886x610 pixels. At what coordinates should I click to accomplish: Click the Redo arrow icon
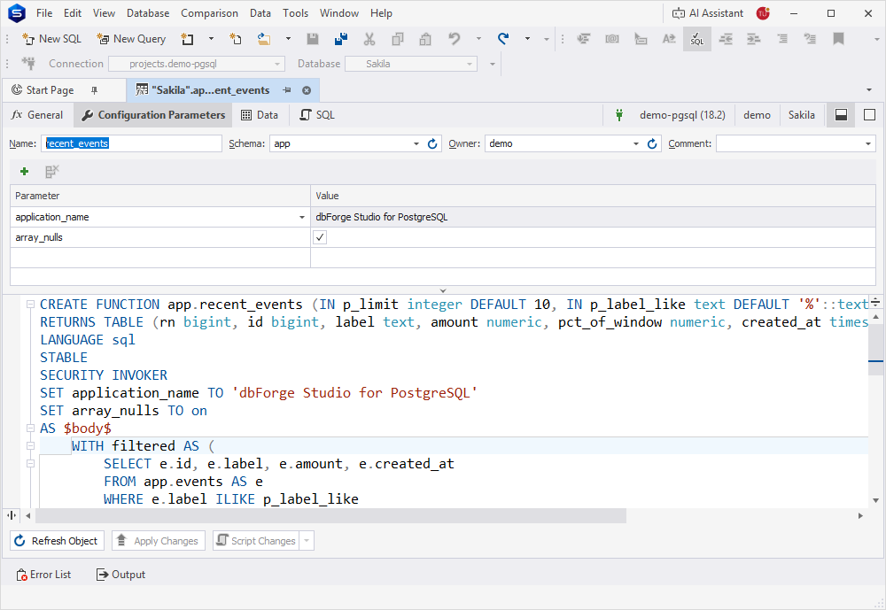point(503,39)
